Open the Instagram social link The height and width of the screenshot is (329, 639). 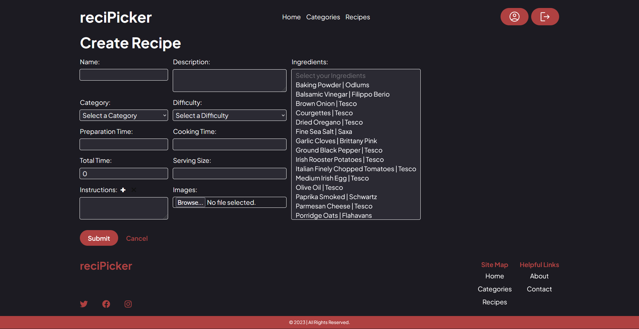(128, 304)
